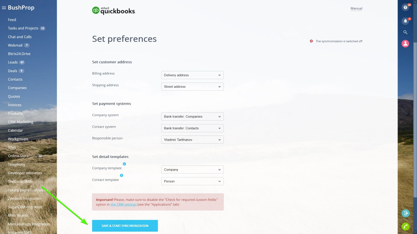Click the QuickBooks logo
Viewport: 417px width, 234px height.
coord(113,11)
